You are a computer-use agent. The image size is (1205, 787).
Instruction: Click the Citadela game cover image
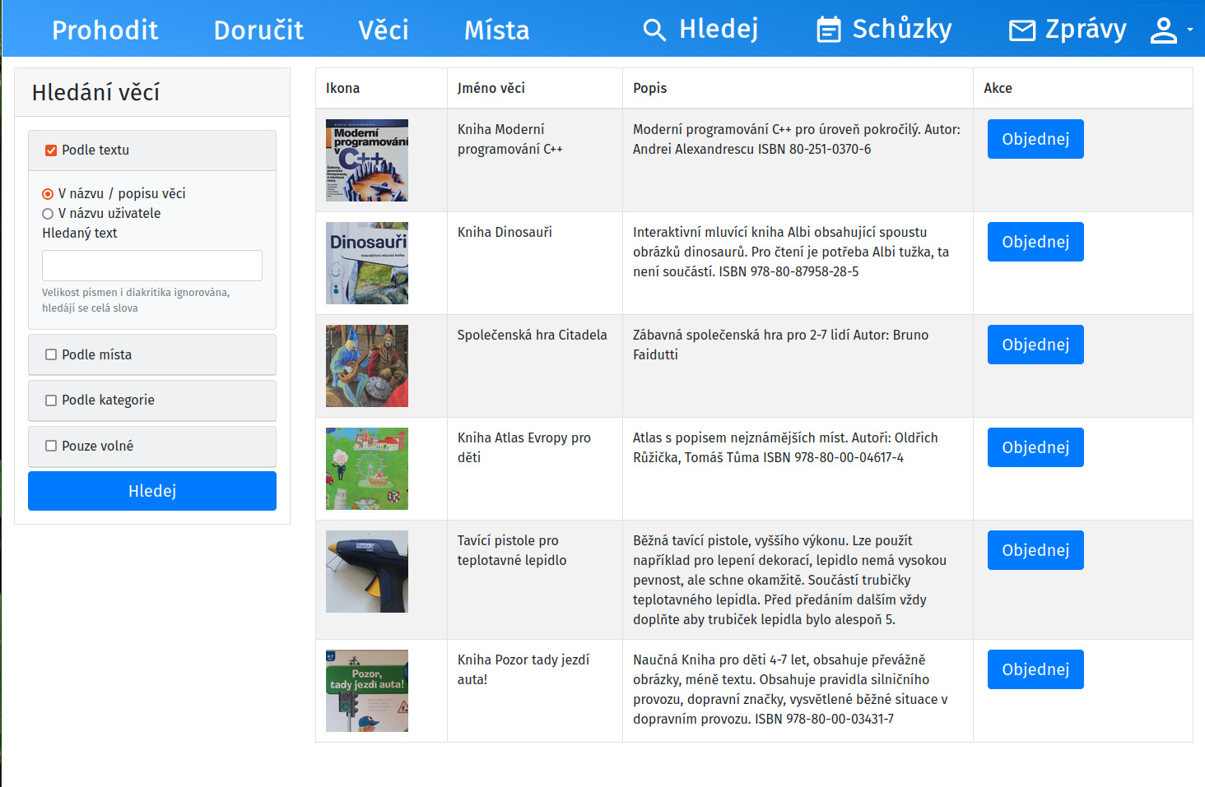367,366
